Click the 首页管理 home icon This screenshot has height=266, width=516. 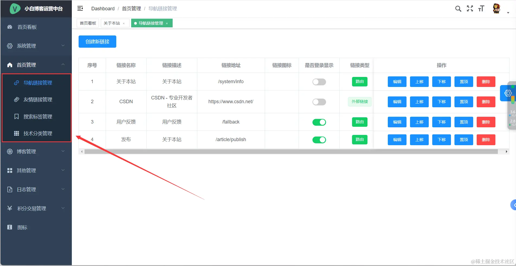coord(10,65)
